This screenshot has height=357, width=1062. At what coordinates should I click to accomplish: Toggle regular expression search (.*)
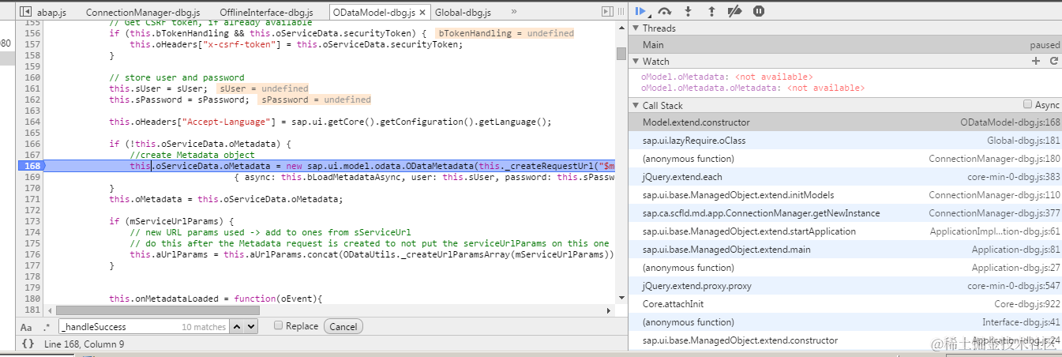click(47, 327)
